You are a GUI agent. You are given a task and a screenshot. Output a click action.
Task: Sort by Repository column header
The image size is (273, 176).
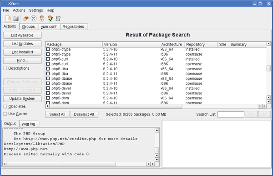click(201, 45)
